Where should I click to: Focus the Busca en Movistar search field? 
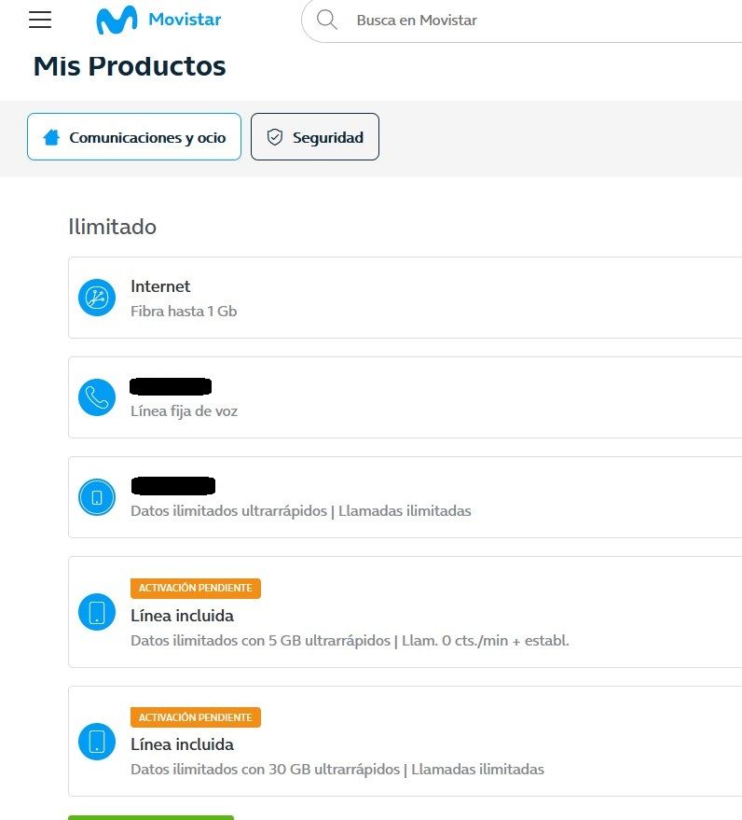click(522, 20)
